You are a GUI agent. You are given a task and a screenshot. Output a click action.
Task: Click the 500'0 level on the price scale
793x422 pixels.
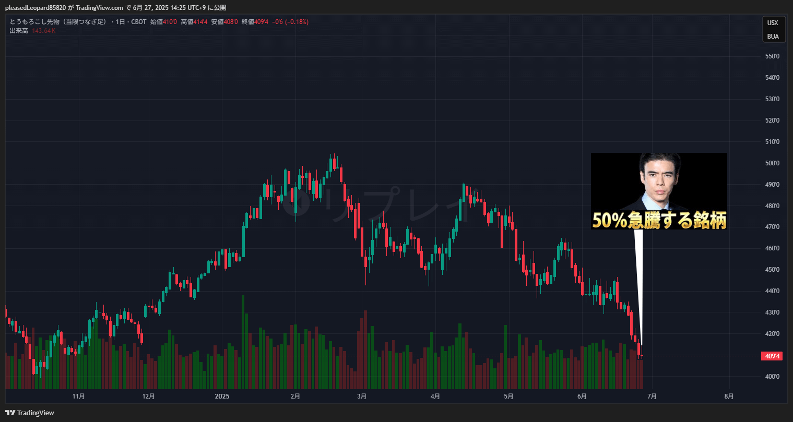pyautogui.click(x=772, y=163)
